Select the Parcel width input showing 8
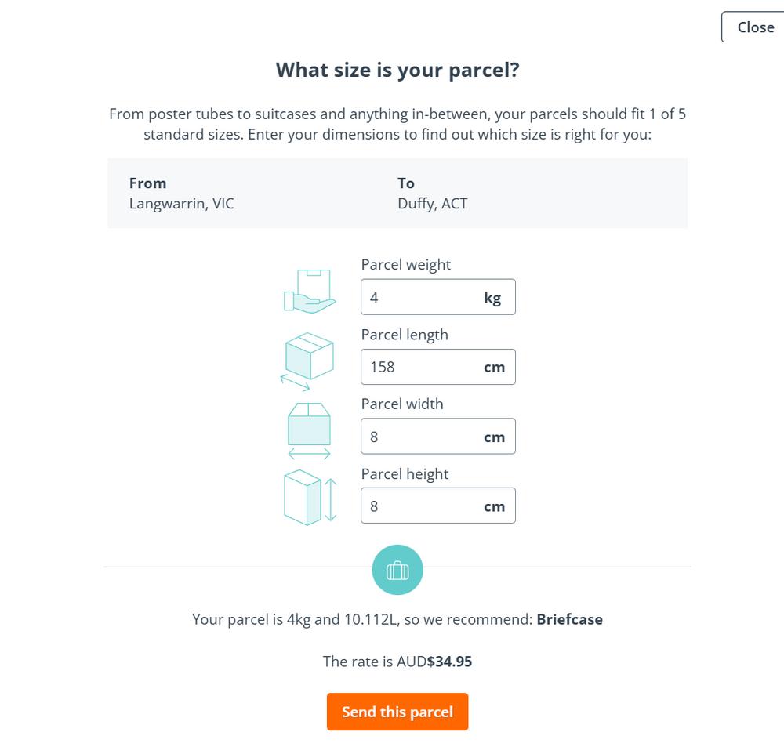The height and width of the screenshot is (754, 784). point(438,437)
